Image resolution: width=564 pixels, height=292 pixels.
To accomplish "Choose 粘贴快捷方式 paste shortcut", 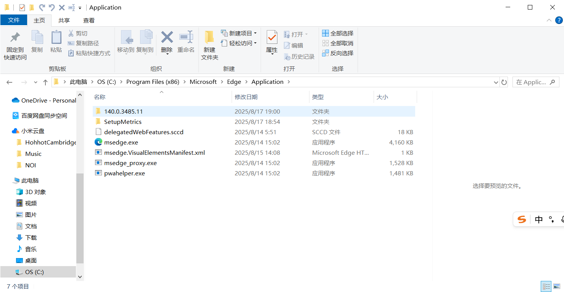I will (89, 53).
